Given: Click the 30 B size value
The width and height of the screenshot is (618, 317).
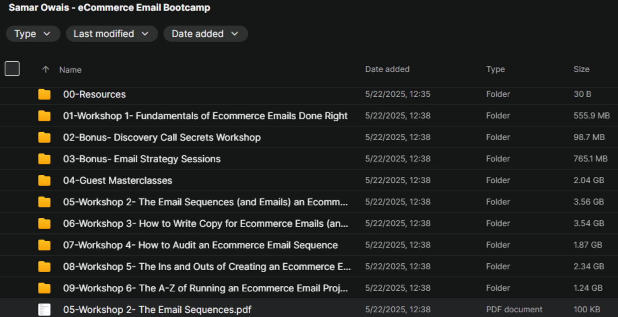Looking at the screenshot, I should [582, 94].
